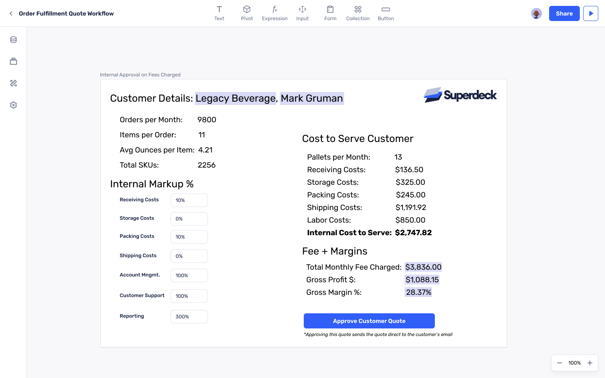This screenshot has width=605, height=378.
Task: Edit the Account Mngmt. markup field
Action: coord(189,276)
